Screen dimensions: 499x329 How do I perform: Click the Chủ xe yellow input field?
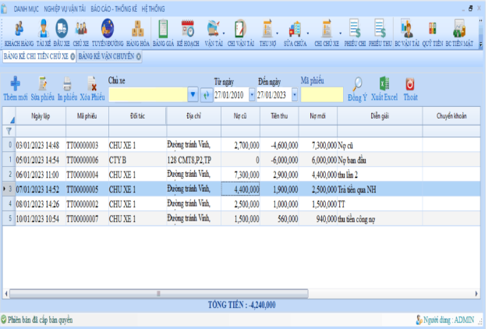148,95
